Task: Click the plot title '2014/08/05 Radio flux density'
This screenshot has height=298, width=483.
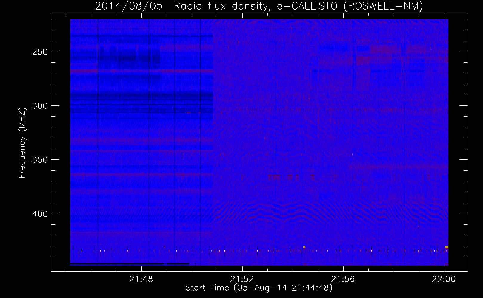Action: point(181,6)
